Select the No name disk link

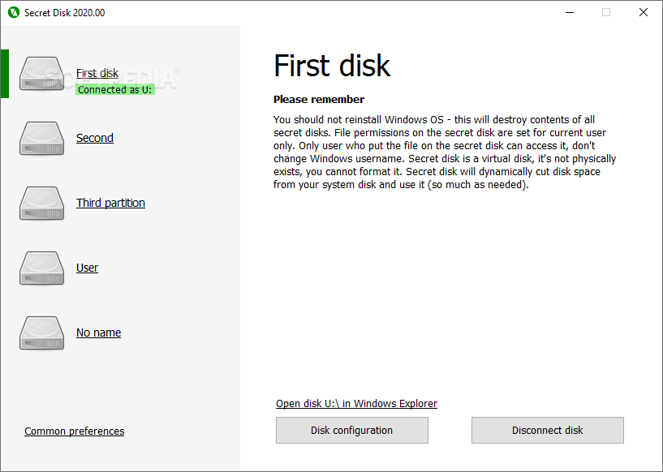point(98,333)
